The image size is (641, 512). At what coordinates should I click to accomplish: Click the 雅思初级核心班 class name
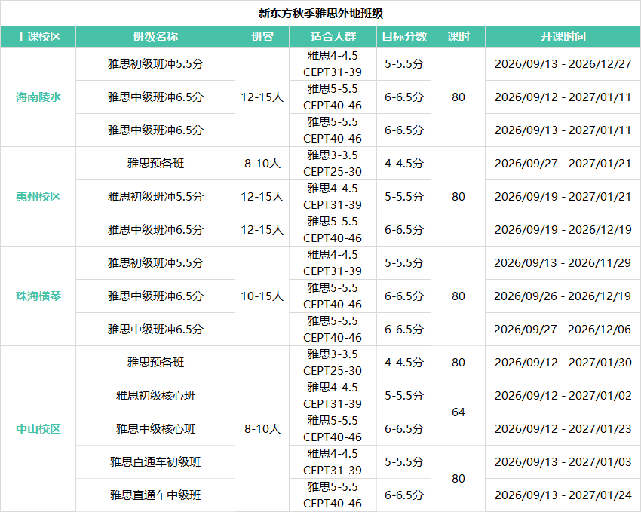155,396
